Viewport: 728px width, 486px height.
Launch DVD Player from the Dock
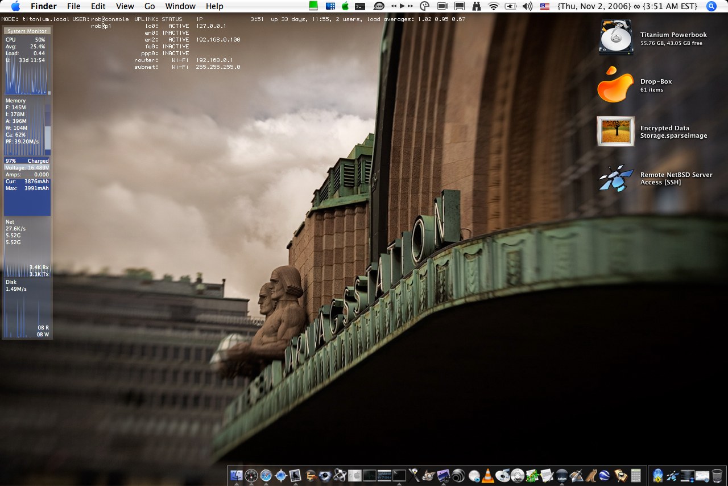click(518, 476)
